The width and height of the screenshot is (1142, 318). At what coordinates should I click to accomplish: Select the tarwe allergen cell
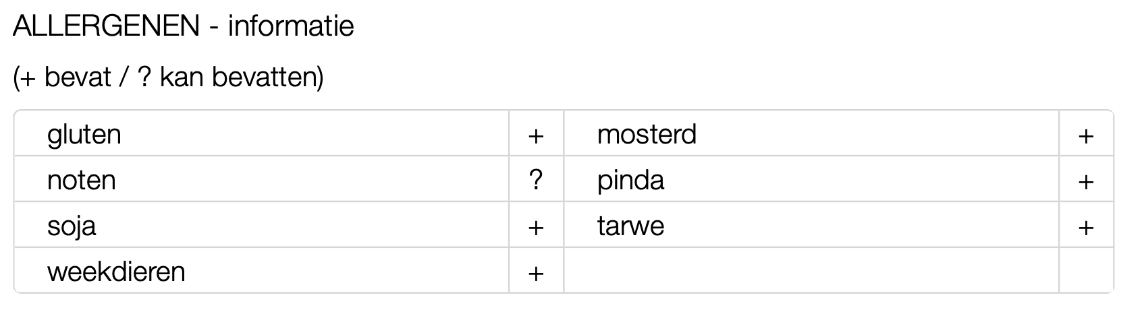(811, 225)
